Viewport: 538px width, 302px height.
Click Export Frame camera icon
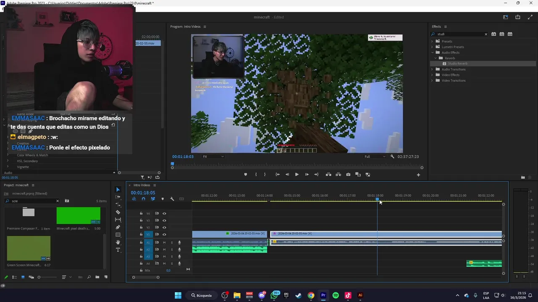tap(348, 174)
